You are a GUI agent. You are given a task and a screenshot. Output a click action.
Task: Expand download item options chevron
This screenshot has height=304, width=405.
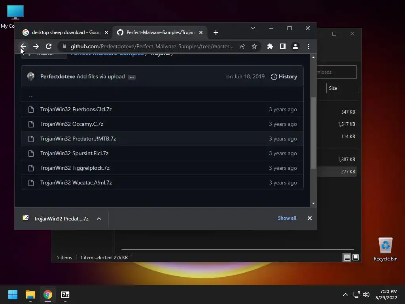[98, 218]
